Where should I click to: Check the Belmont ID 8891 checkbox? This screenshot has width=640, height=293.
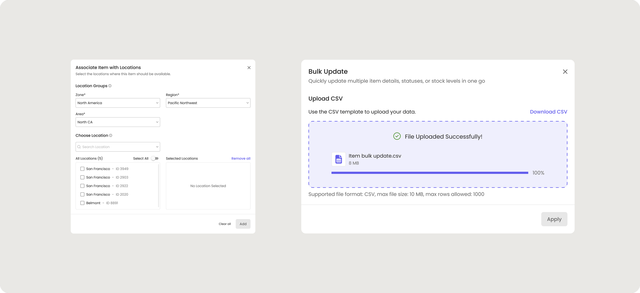click(82, 203)
